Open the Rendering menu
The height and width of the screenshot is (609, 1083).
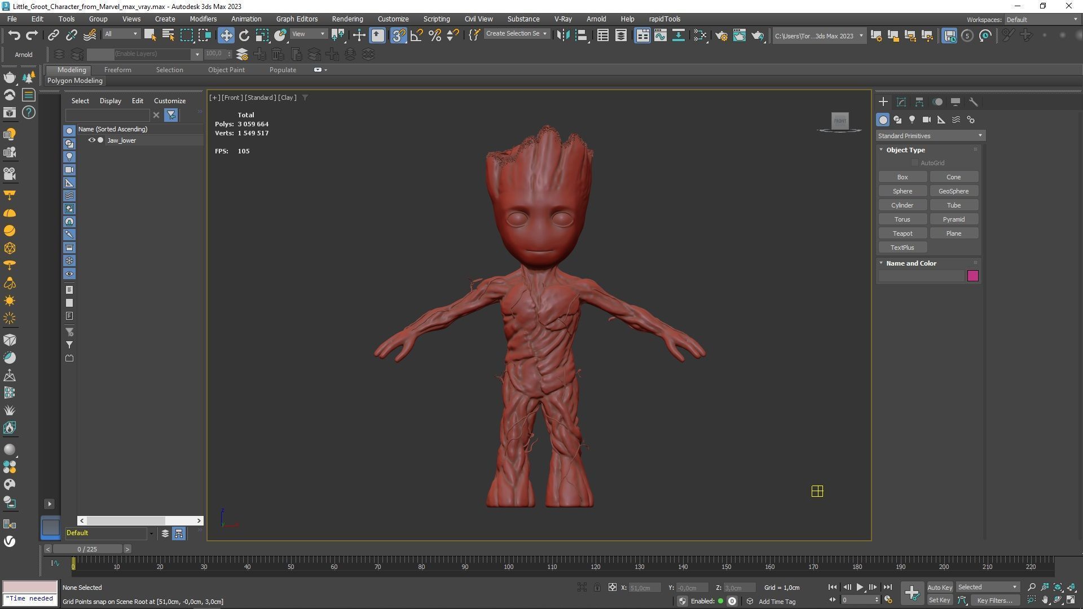point(347,19)
